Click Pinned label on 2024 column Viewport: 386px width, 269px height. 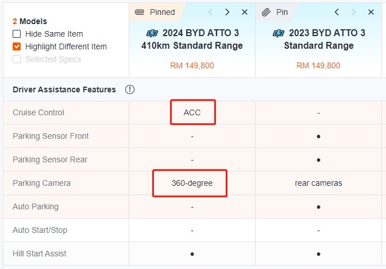click(163, 12)
